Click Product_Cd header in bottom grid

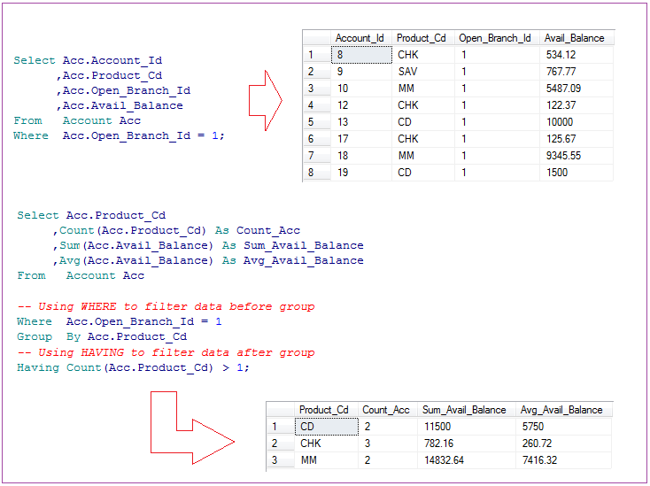[326, 410]
